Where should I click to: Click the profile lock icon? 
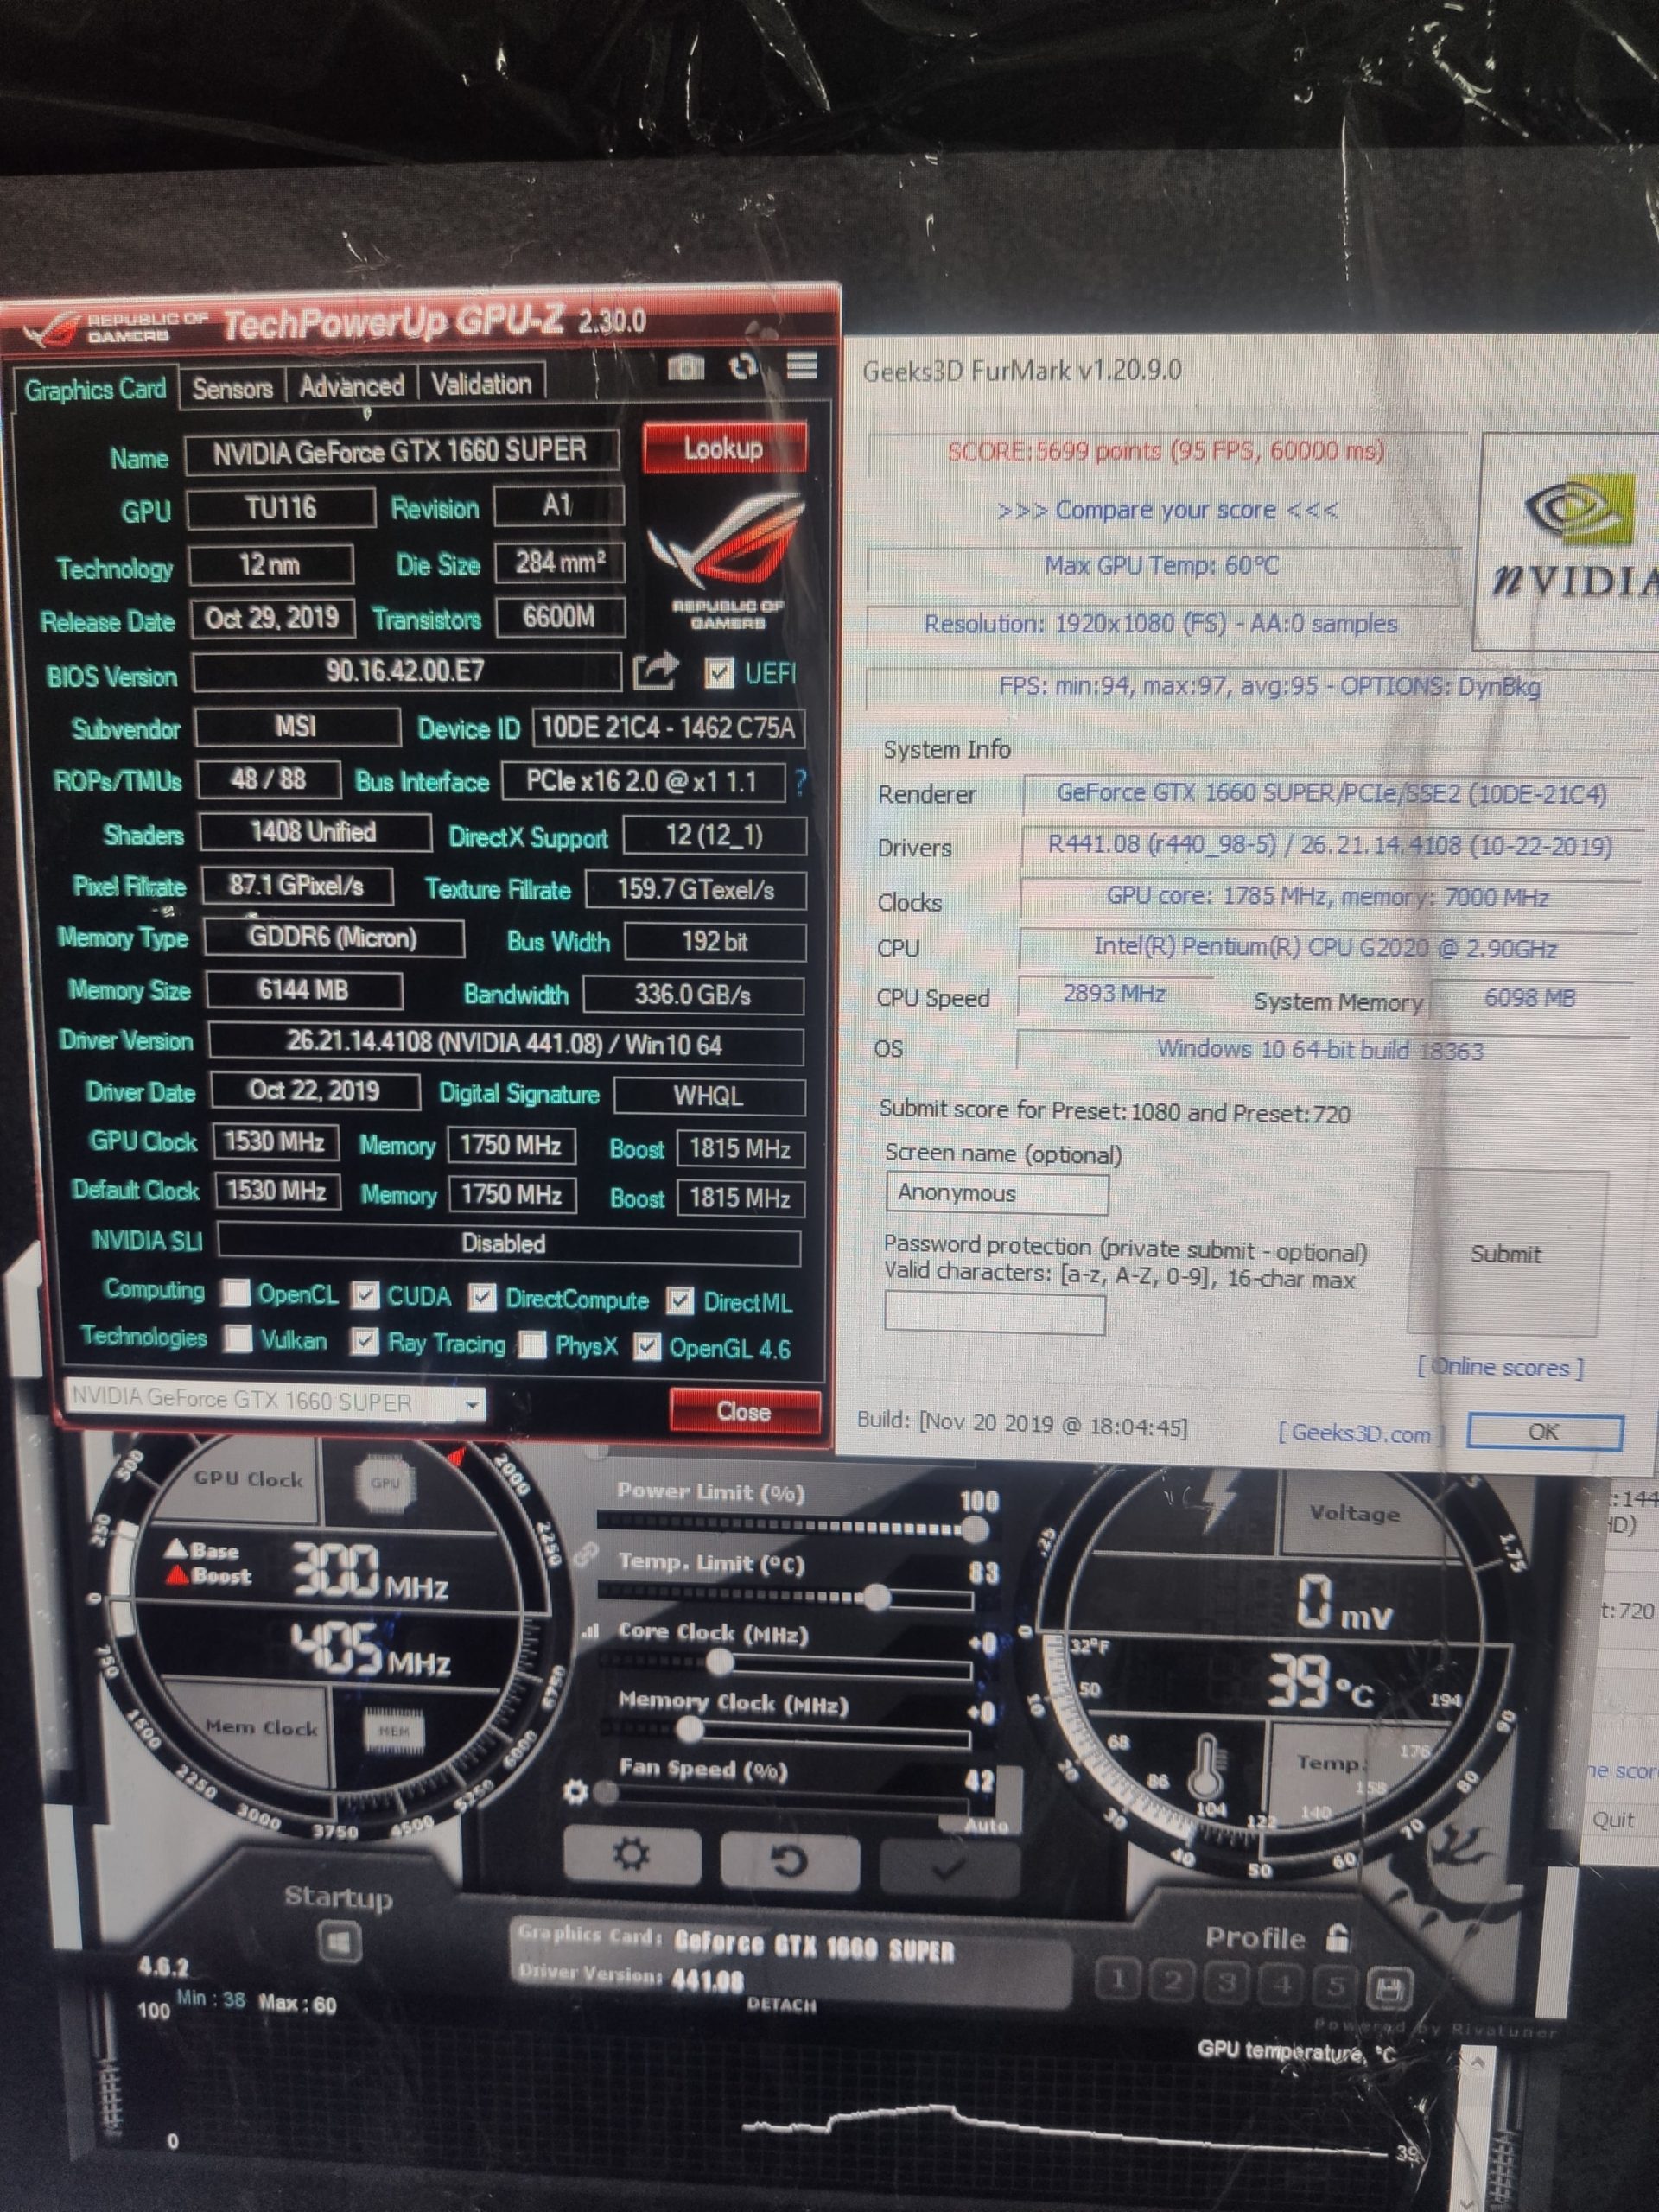1337,1937
